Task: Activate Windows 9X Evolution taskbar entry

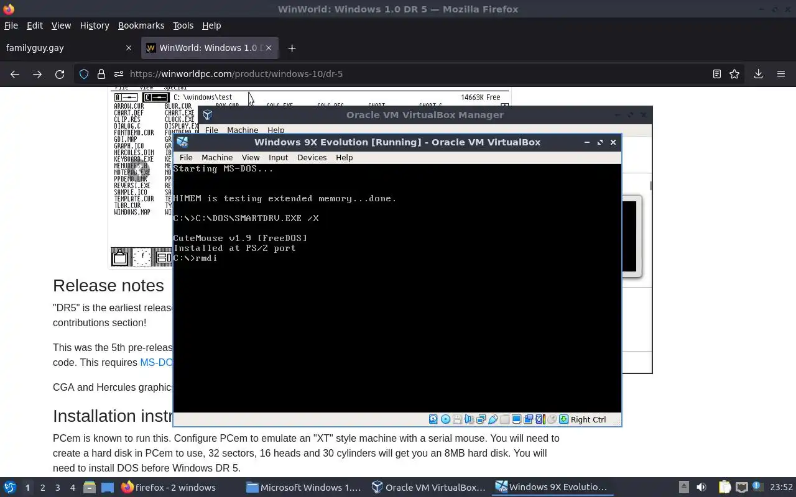Action: pyautogui.click(x=553, y=488)
